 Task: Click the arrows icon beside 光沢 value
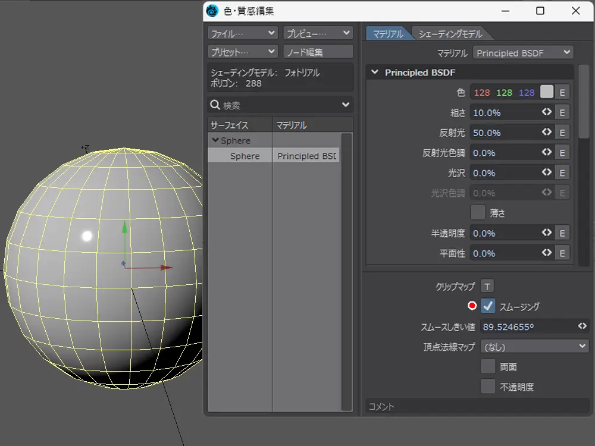tap(547, 172)
